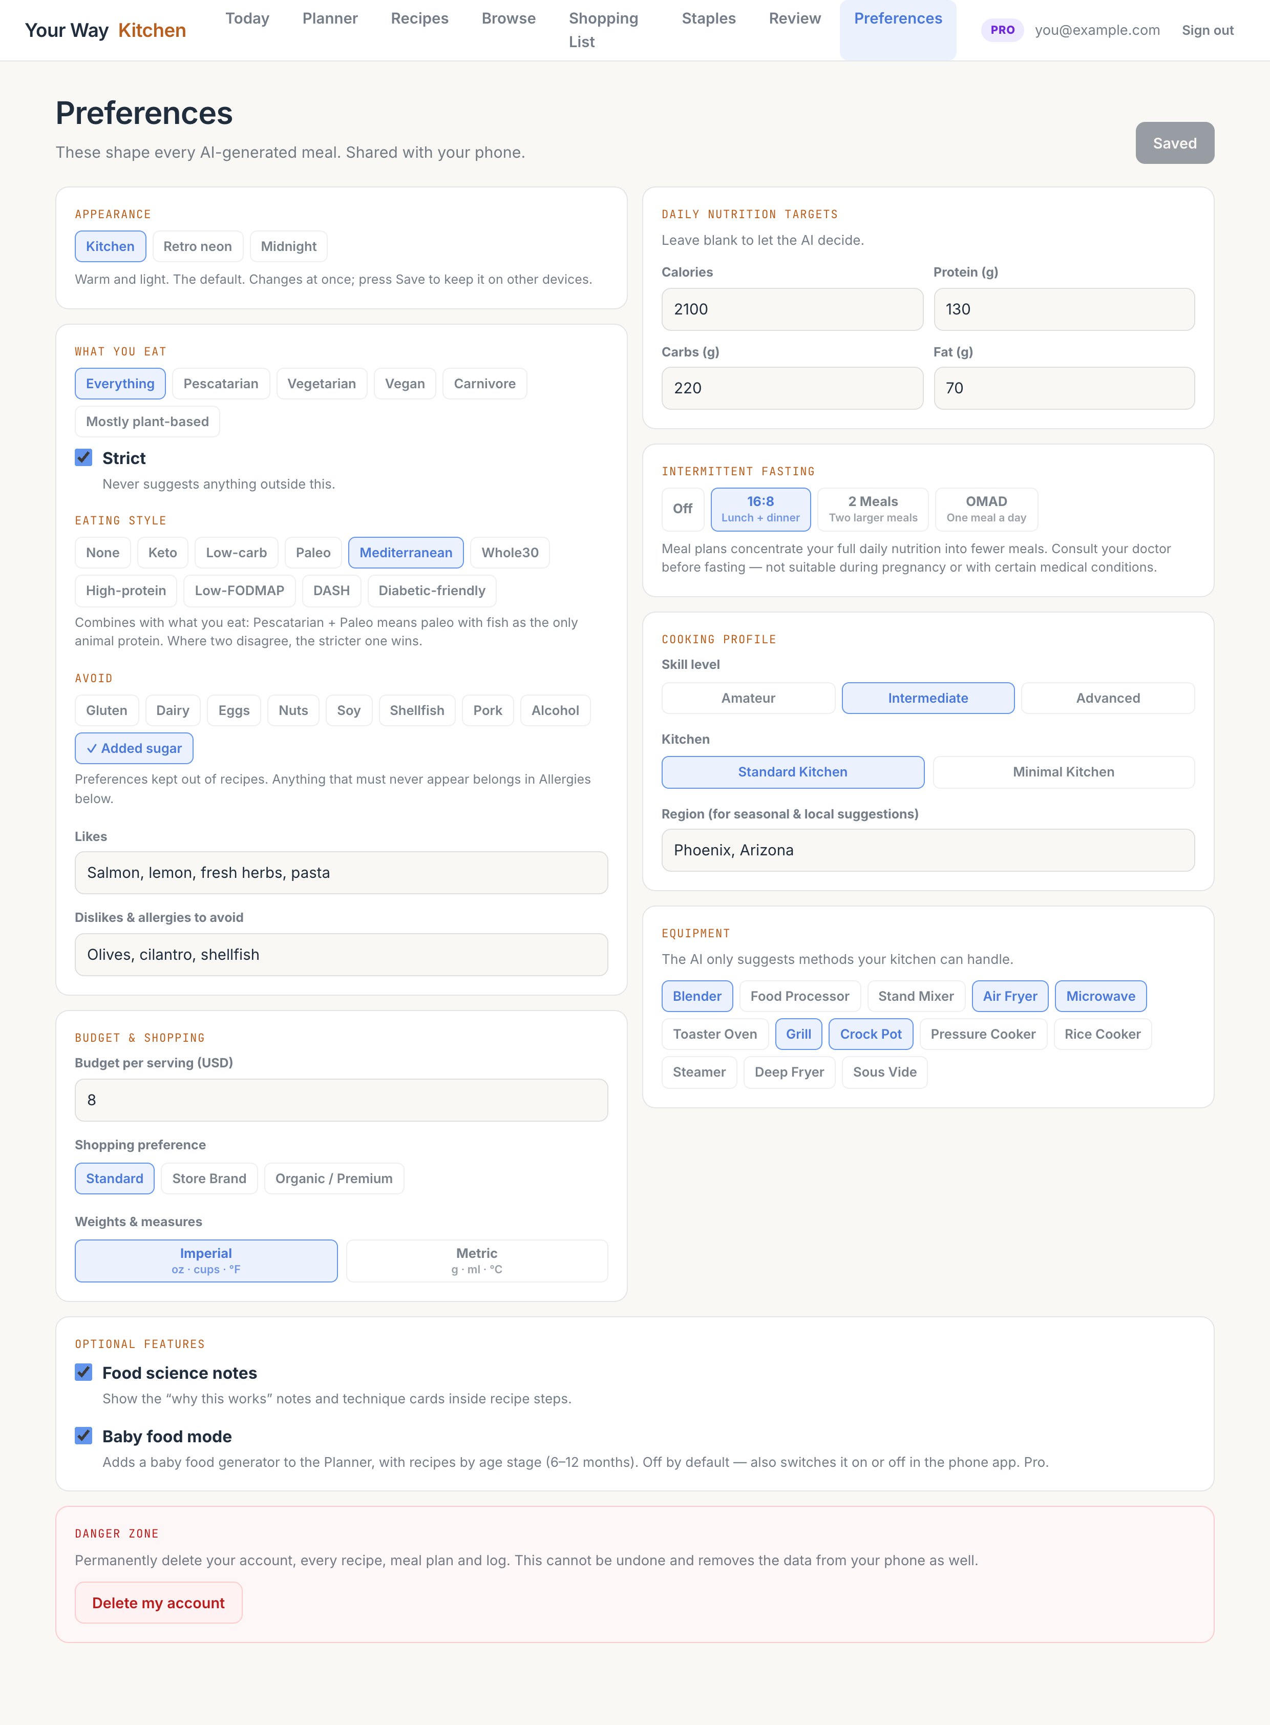The height and width of the screenshot is (1725, 1270).
Task: Uncheck Food science notes checkbox
Action: click(x=83, y=1372)
